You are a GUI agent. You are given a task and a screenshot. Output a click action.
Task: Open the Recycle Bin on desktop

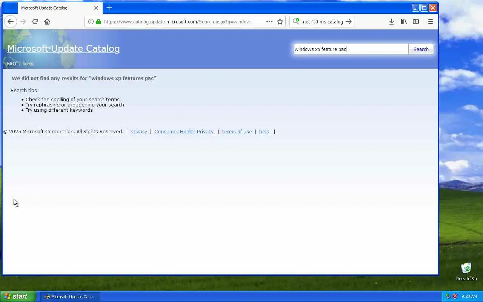[466, 272]
